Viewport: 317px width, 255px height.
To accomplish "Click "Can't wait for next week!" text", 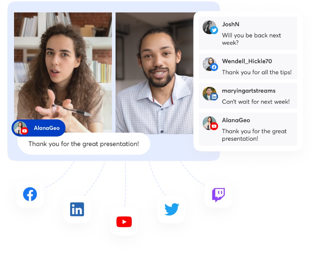I will [x=256, y=102].
